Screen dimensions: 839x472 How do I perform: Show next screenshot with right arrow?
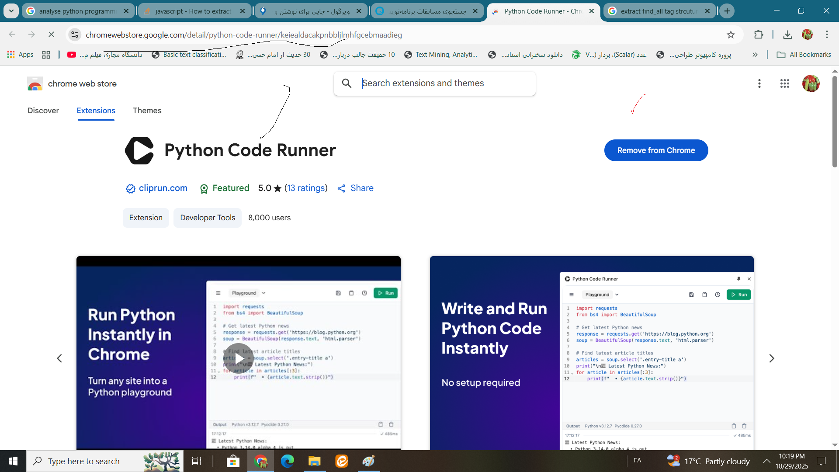[771, 358]
